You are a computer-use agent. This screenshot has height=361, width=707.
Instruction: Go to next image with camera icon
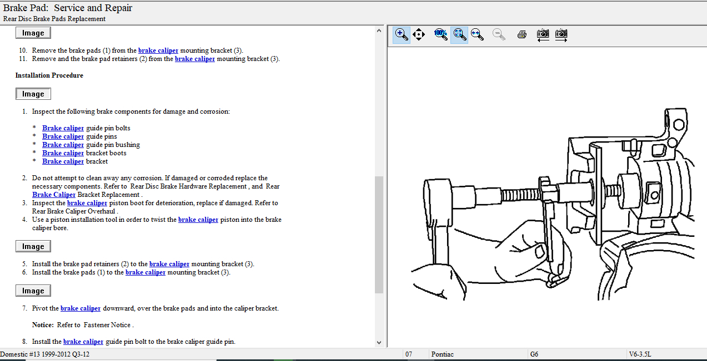click(561, 34)
